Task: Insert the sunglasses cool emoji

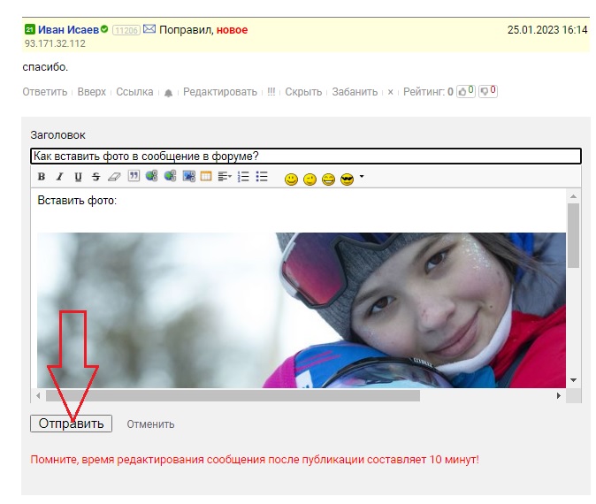Action: pyautogui.click(x=347, y=179)
